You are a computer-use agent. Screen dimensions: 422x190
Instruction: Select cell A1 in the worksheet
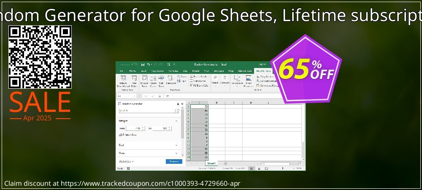pos(199,106)
